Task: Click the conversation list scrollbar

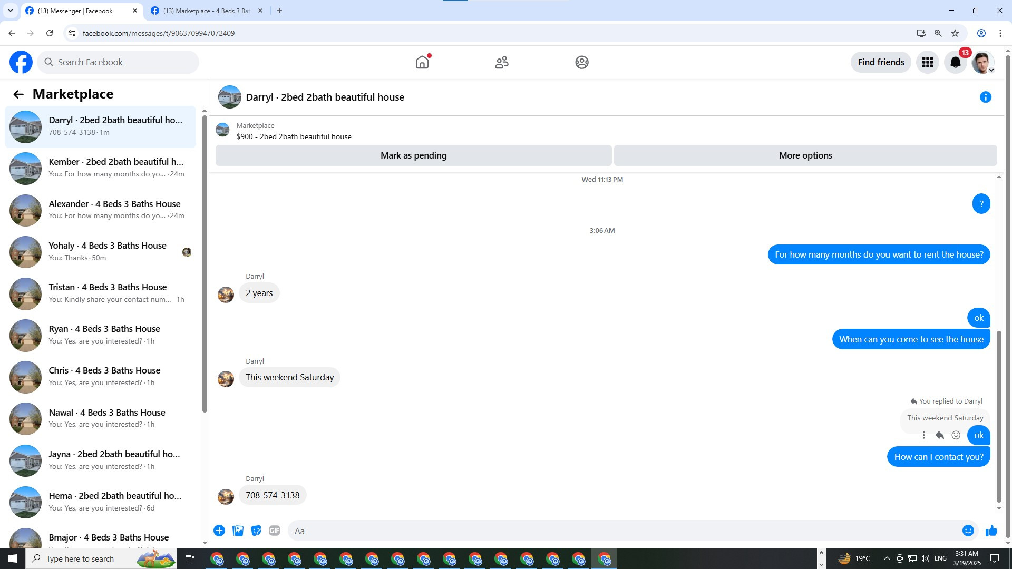Action: (x=205, y=263)
